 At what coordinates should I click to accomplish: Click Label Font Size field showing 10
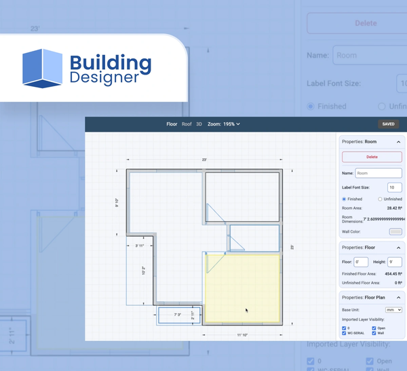pos(395,187)
